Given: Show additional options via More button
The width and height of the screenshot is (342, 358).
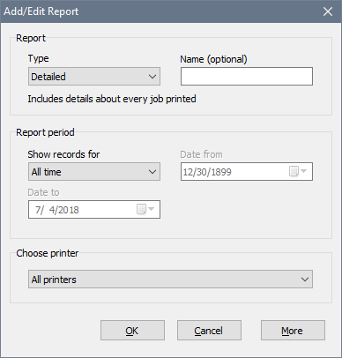Looking at the screenshot, I should [293, 331].
